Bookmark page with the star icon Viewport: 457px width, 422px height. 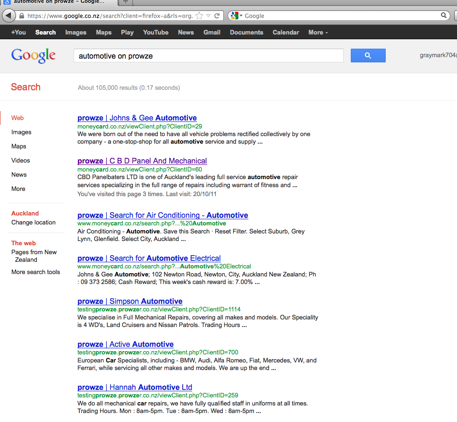pos(199,16)
